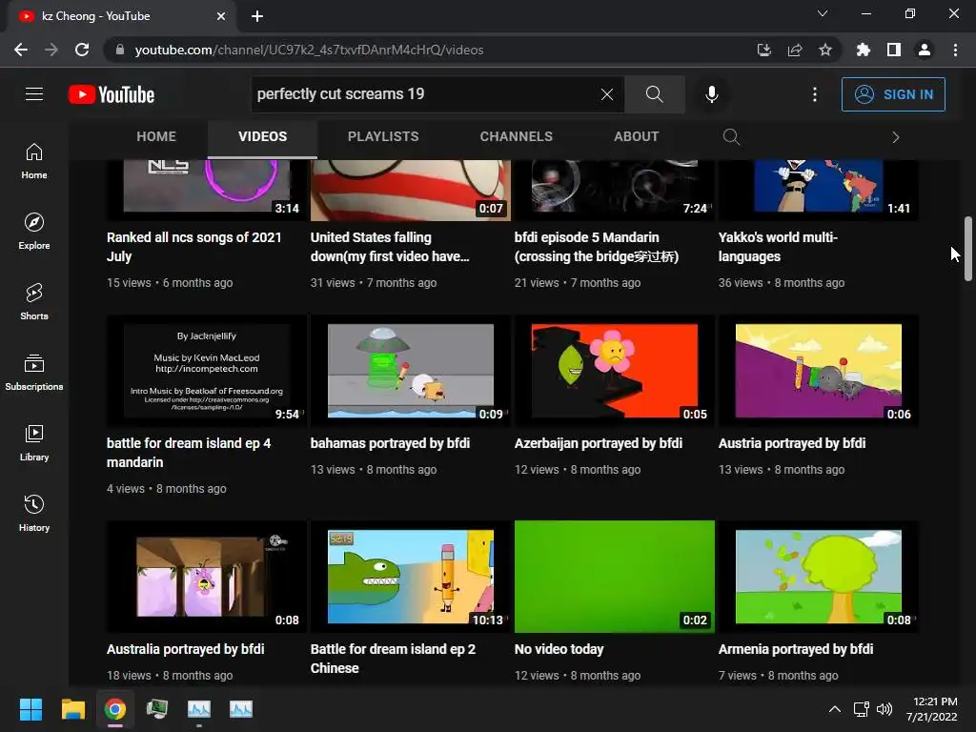The height and width of the screenshot is (732, 976).
Task: Open volume control in system tray
Action: 884,709
